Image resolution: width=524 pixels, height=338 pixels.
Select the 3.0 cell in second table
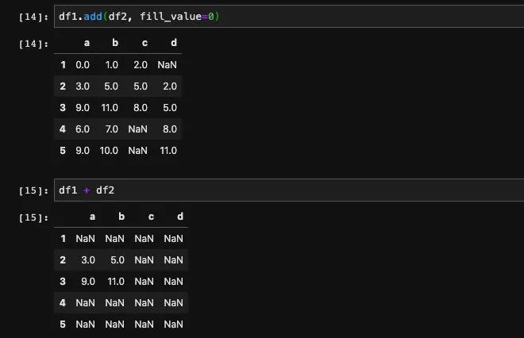click(88, 259)
